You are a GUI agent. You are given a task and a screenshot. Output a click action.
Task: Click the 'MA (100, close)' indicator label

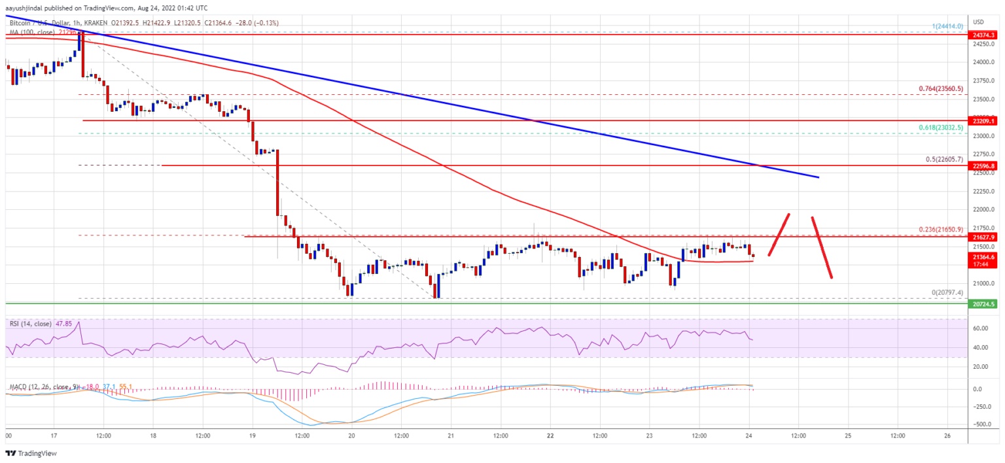pos(33,32)
